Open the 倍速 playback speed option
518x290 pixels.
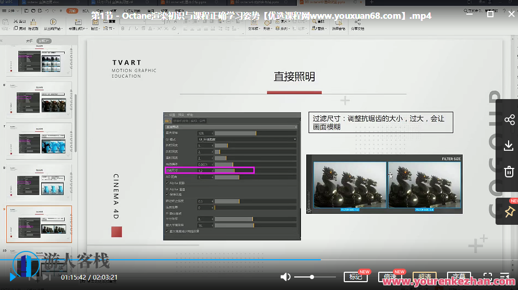(x=390, y=277)
